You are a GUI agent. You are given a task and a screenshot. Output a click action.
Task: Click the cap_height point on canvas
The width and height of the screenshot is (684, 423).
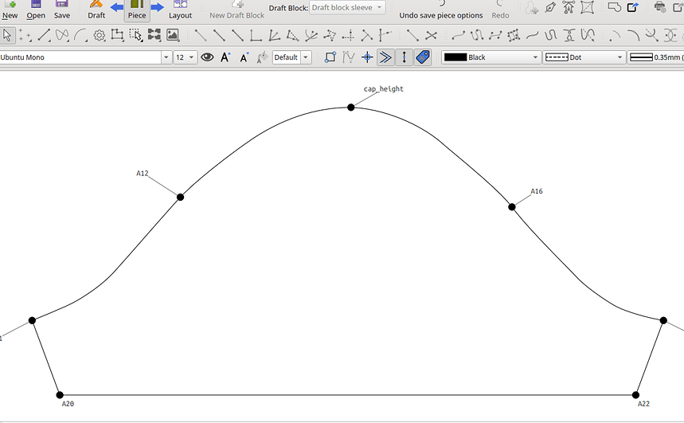[350, 107]
